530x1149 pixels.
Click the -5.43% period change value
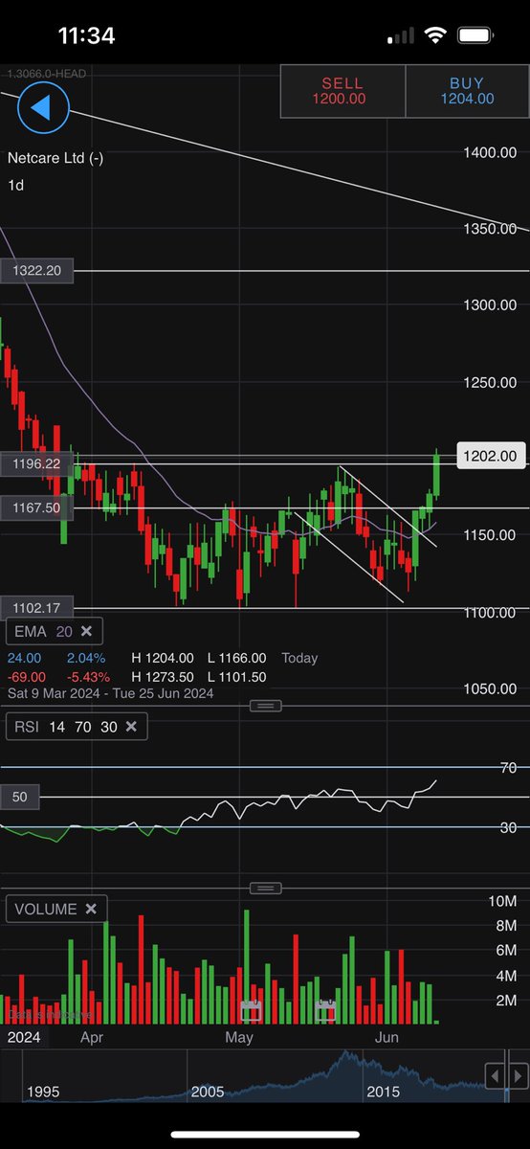tap(86, 677)
